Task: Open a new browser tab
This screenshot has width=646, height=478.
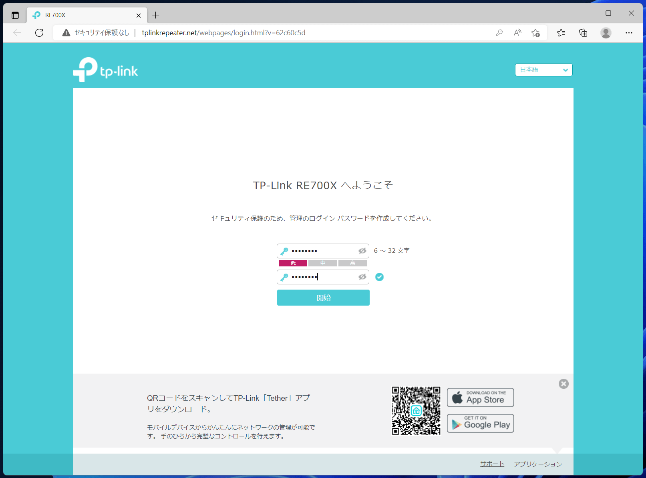Action: tap(156, 15)
